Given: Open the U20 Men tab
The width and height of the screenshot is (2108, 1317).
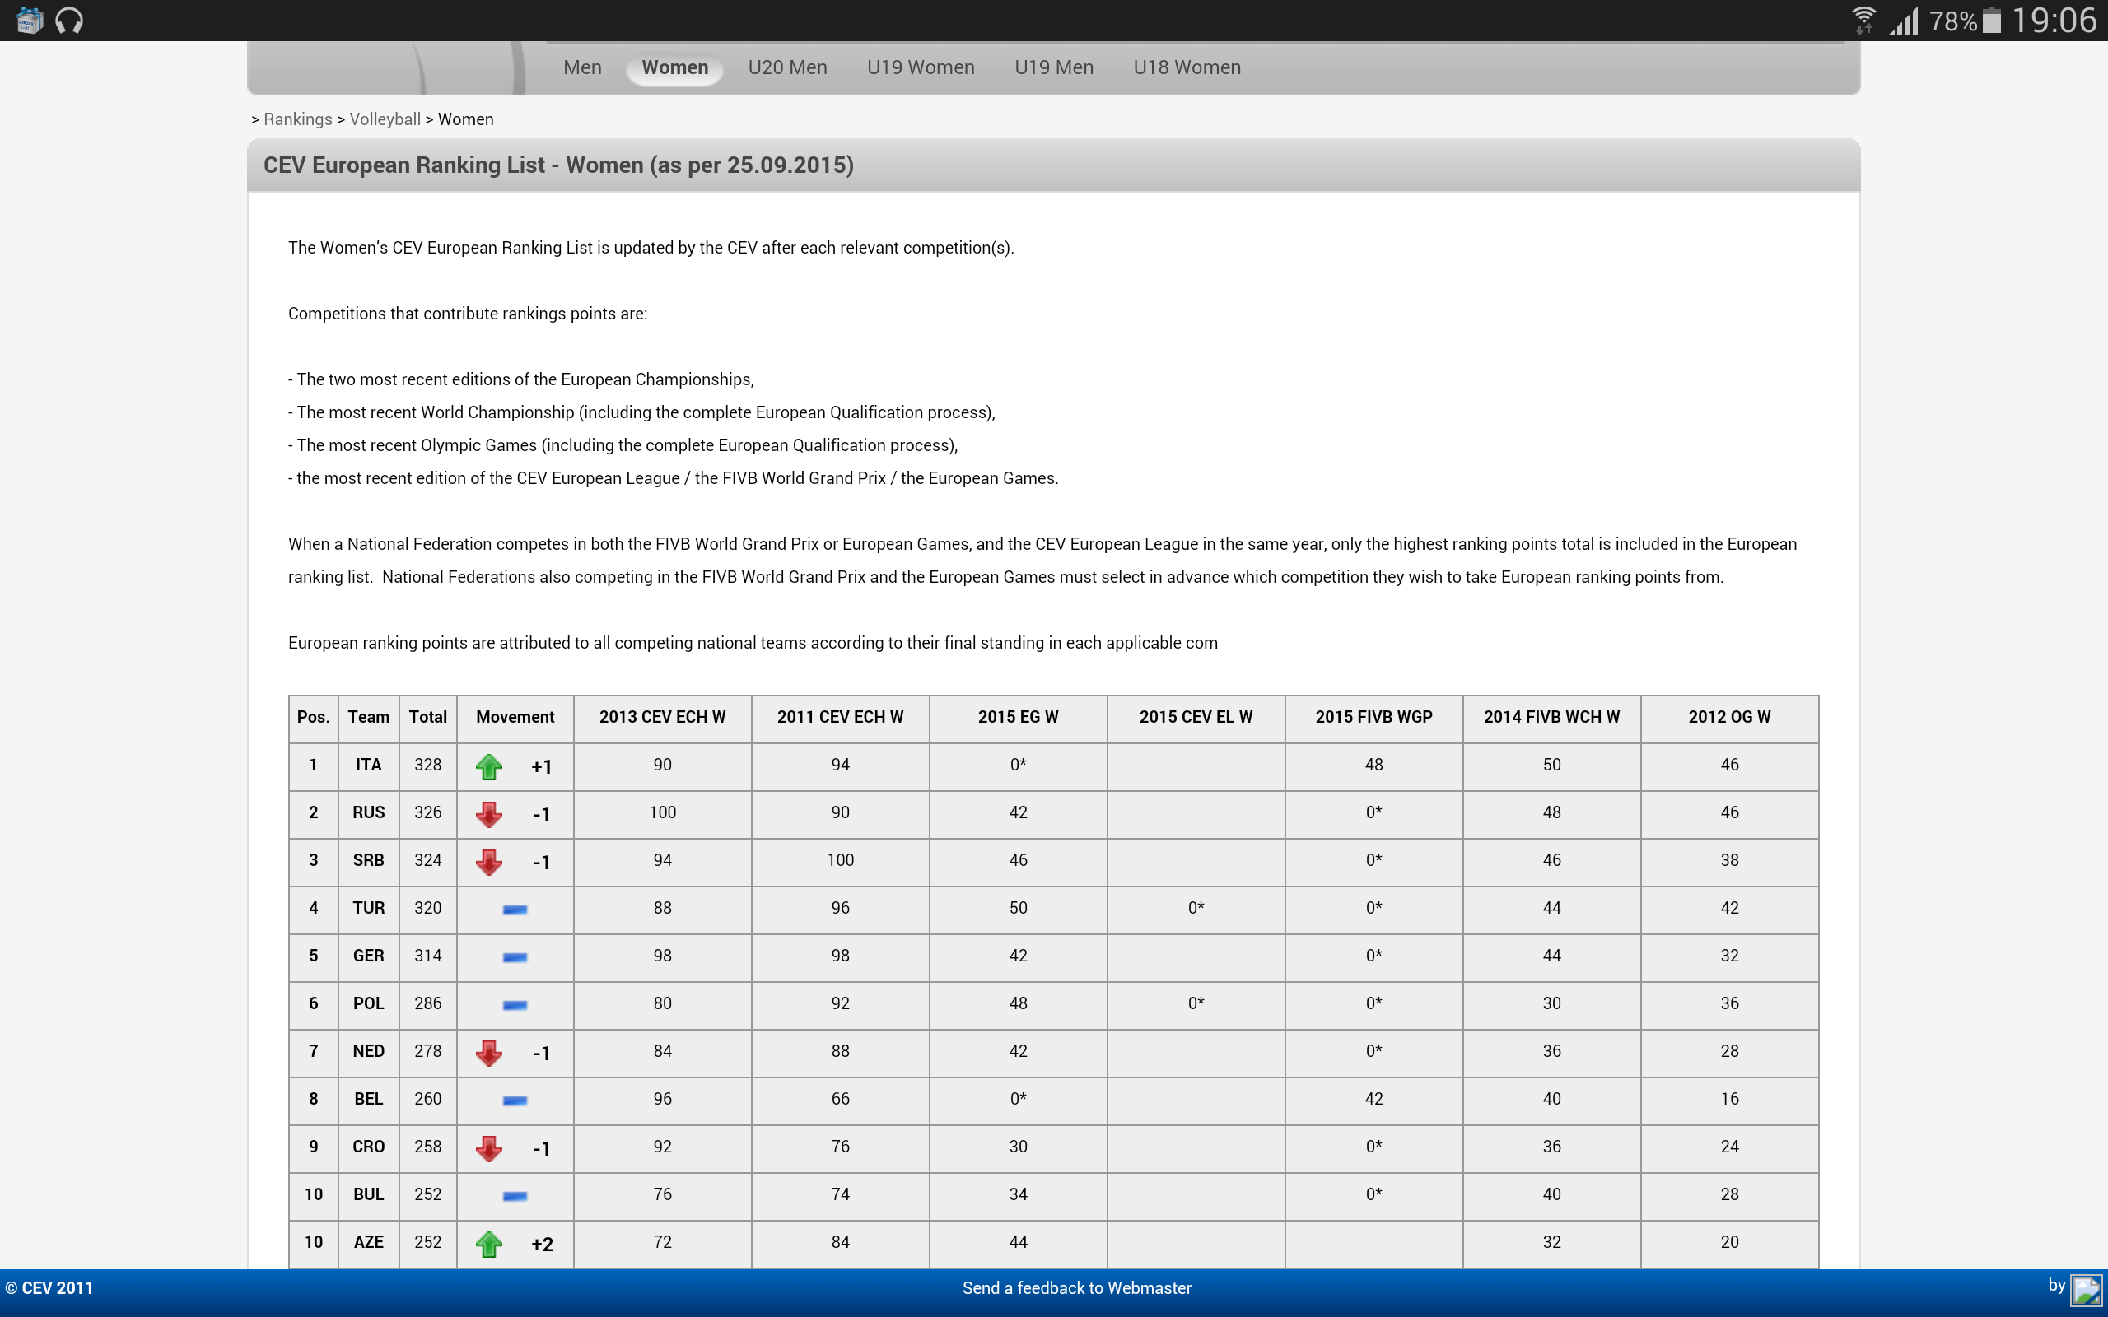Looking at the screenshot, I should (786, 67).
